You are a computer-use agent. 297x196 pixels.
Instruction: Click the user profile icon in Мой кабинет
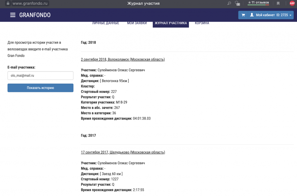coord(252,15)
